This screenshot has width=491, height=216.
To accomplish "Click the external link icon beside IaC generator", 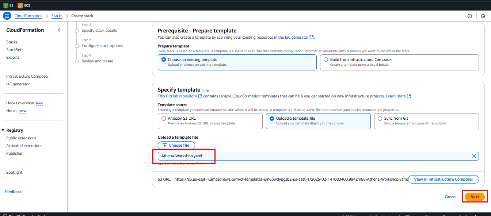I will click(312, 37).
